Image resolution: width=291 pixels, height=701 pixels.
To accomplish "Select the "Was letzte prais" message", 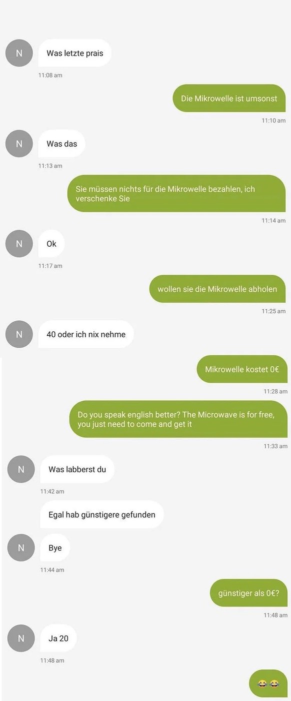I will tap(75, 53).
